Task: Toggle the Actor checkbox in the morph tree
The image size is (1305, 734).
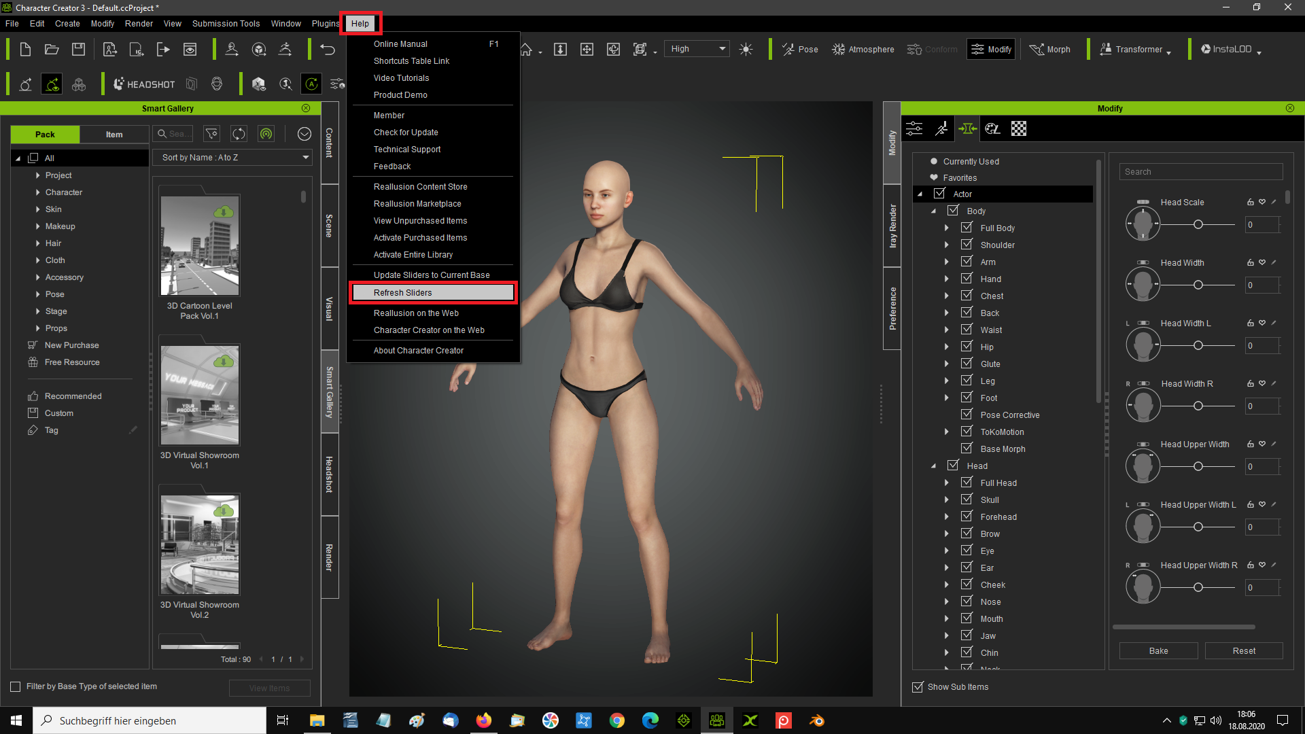Action: tap(939, 194)
